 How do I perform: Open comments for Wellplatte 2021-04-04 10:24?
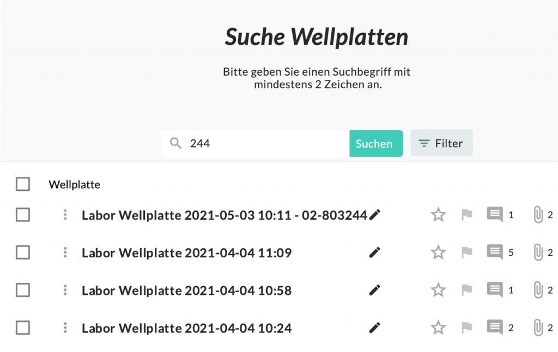tap(495, 328)
